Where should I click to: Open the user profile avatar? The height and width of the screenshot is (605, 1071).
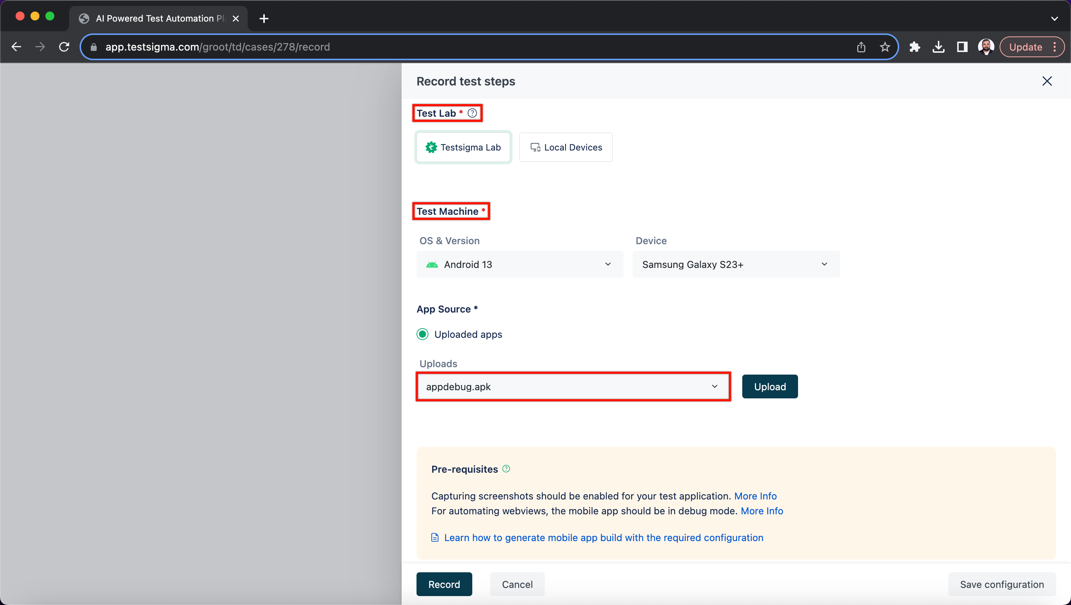(x=986, y=47)
